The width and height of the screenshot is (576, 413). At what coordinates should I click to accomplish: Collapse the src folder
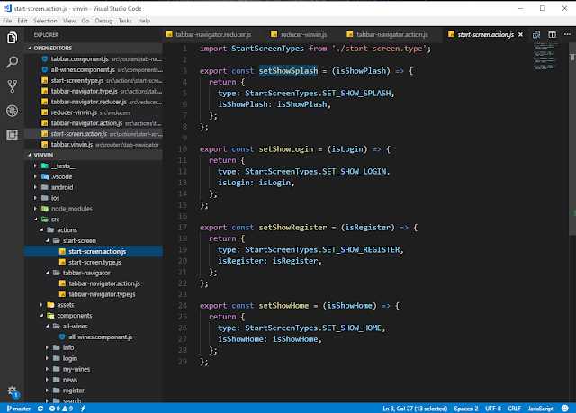click(94, 220)
